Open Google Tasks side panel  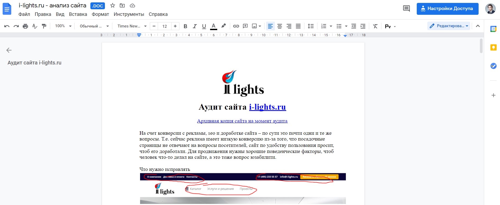pos(493,66)
